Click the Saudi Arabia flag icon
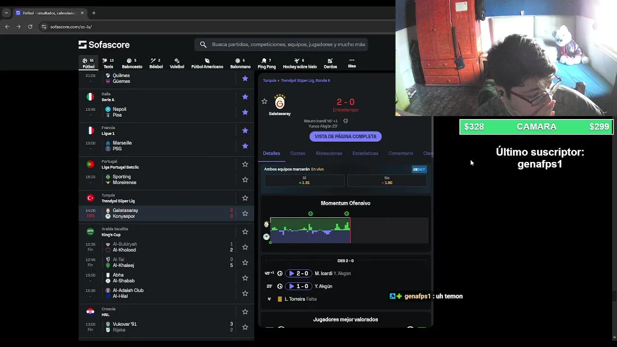 coord(90,232)
